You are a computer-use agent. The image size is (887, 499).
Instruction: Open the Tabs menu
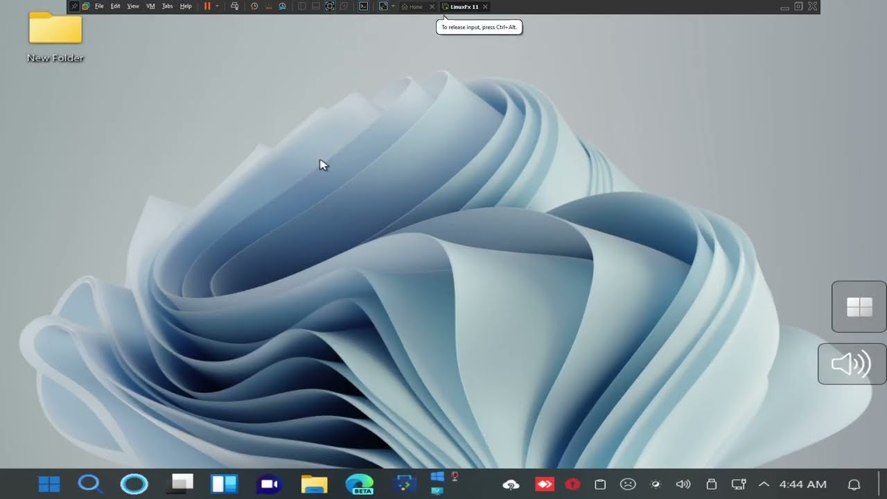coord(167,6)
